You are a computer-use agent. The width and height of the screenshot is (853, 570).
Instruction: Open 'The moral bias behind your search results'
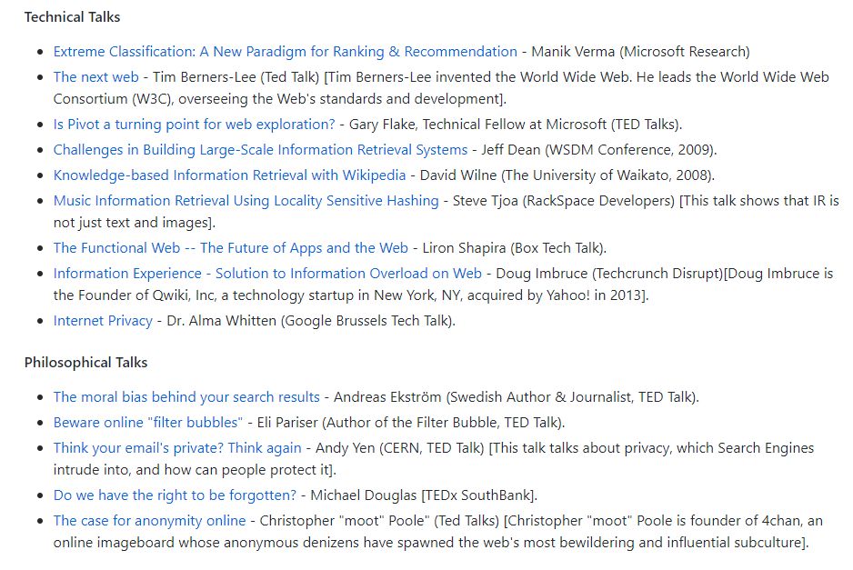186,397
